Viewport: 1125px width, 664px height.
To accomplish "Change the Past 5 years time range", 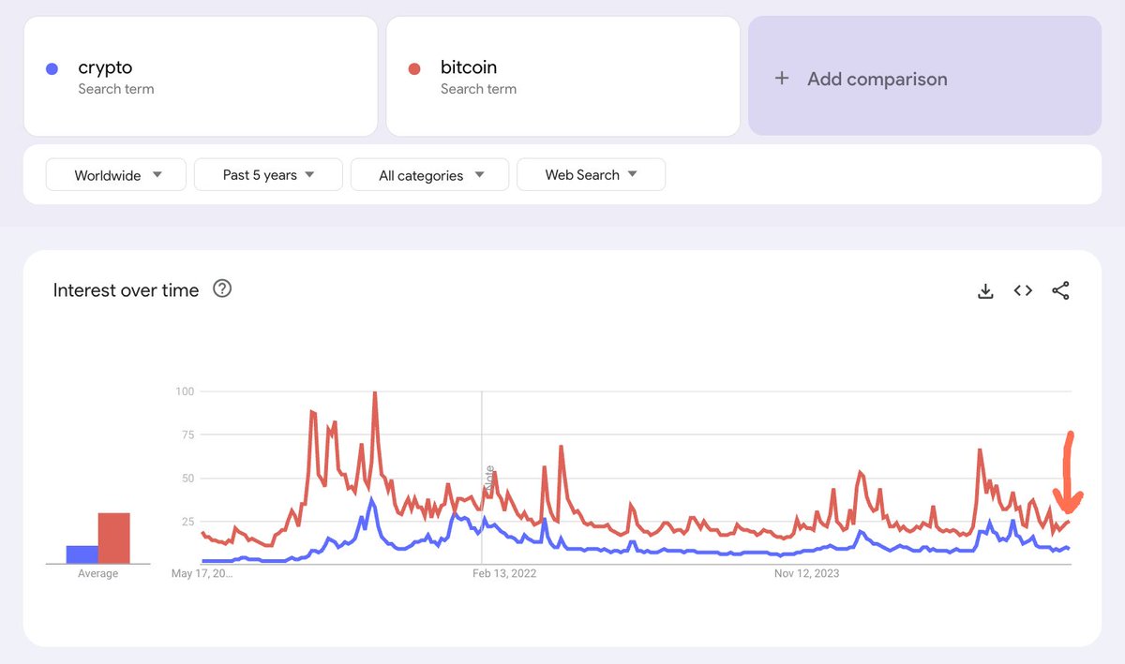I will (x=268, y=175).
